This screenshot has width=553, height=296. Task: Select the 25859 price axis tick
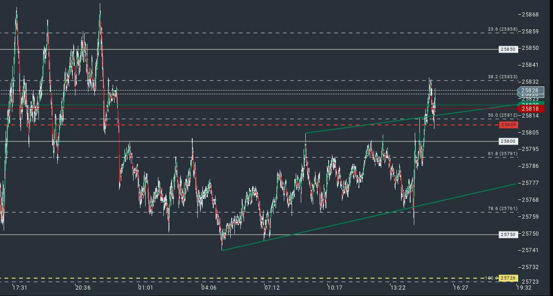(x=530, y=32)
